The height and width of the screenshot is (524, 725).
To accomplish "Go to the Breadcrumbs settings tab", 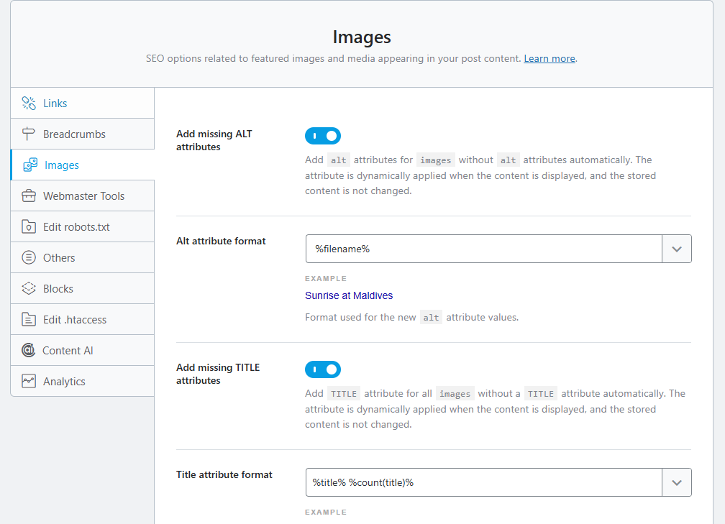I will [x=74, y=134].
